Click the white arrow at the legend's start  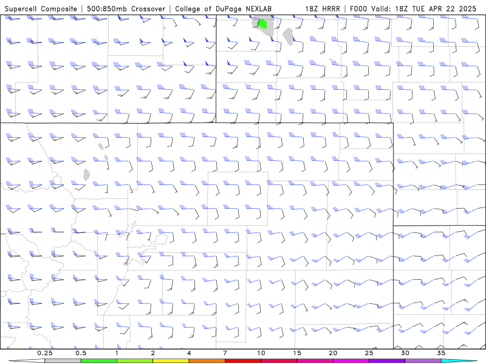point(27,361)
